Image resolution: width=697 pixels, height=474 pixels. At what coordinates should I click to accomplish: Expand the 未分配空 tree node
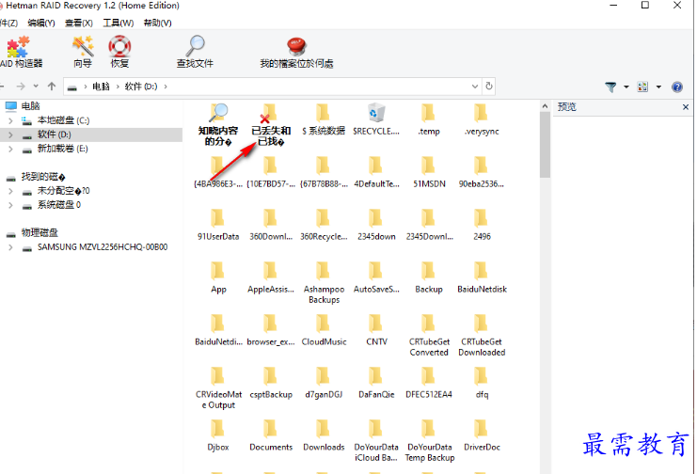[10, 191]
